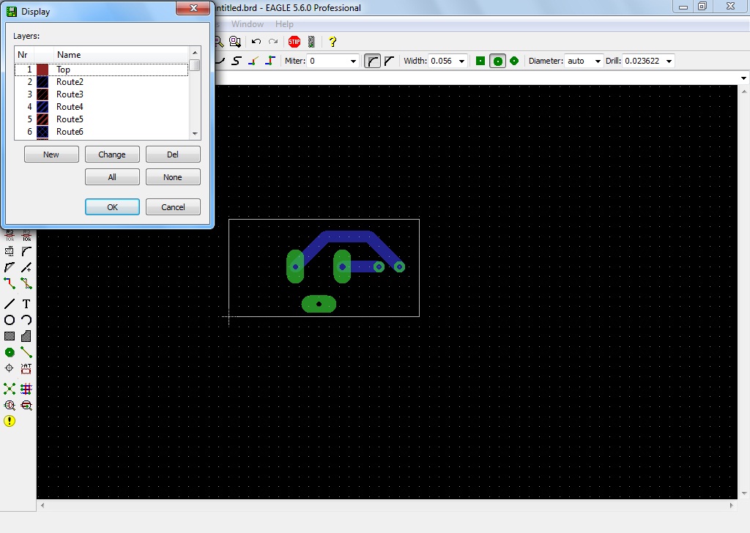Viewport: 750px width, 533px height.
Task: Enable straight miter style
Action: pyautogui.click(x=389, y=61)
